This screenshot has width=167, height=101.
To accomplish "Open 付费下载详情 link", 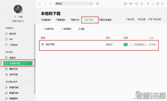I will pyautogui.click(x=154, y=20).
